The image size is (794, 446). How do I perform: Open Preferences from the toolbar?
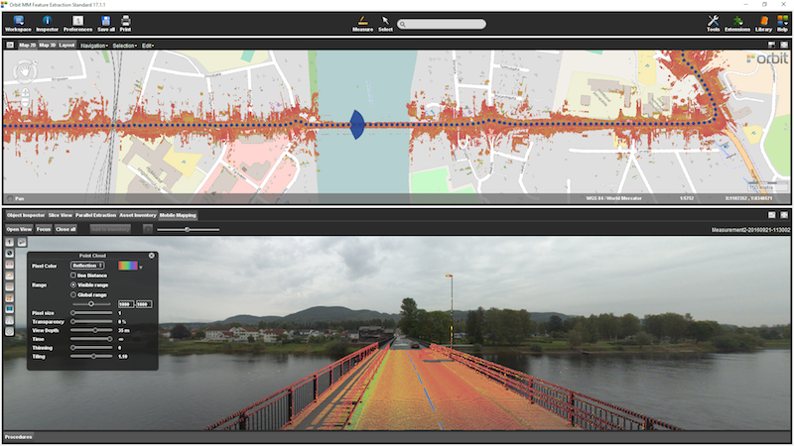point(77,21)
